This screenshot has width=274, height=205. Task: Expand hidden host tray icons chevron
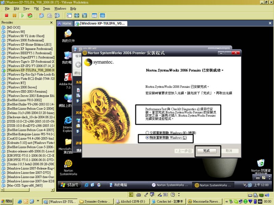coord(226,202)
